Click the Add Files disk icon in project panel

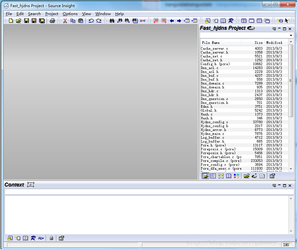pyautogui.click(x=254, y=176)
